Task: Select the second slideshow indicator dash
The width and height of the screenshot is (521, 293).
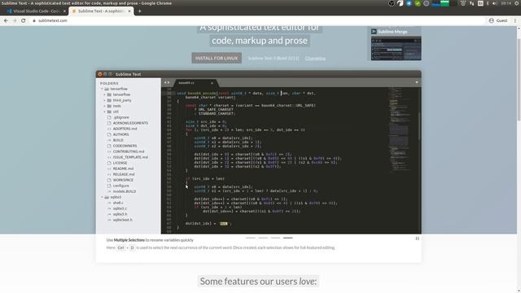Action: (x=263, y=238)
